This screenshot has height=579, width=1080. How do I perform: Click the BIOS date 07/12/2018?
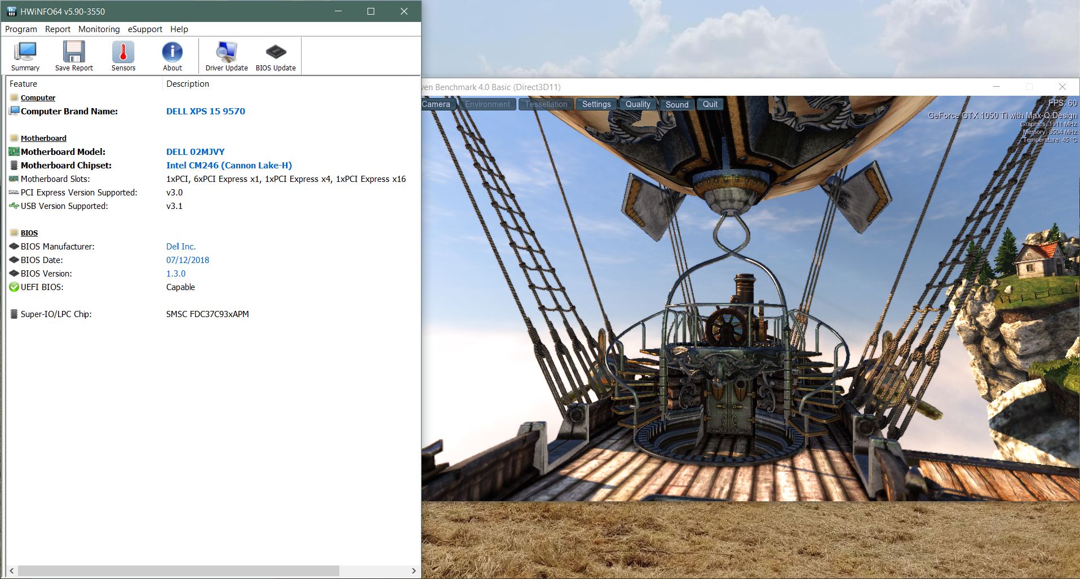tap(188, 260)
